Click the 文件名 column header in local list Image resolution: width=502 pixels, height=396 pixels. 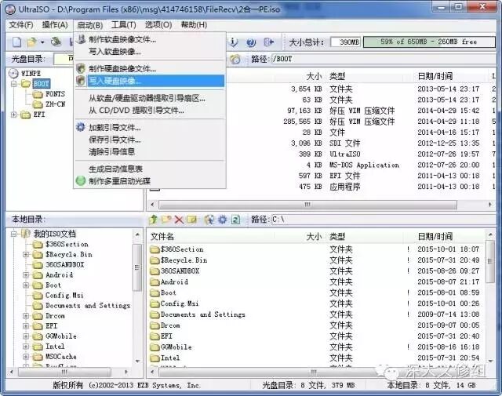[162, 237]
